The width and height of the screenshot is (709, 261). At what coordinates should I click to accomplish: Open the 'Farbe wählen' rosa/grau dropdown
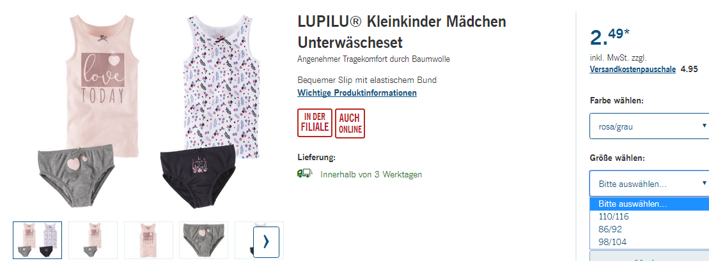(x=650, y=126)
